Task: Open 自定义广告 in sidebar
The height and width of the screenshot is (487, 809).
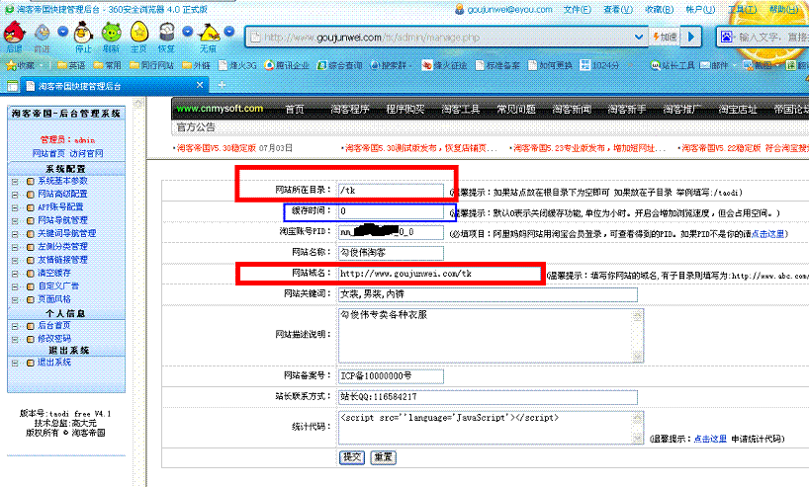Action: tap(58, 286)
